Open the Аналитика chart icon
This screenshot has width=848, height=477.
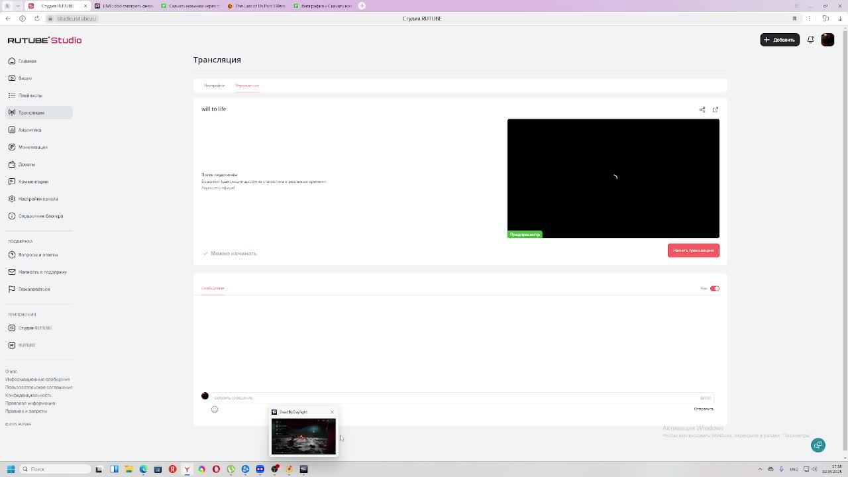(x=12, y=130)
